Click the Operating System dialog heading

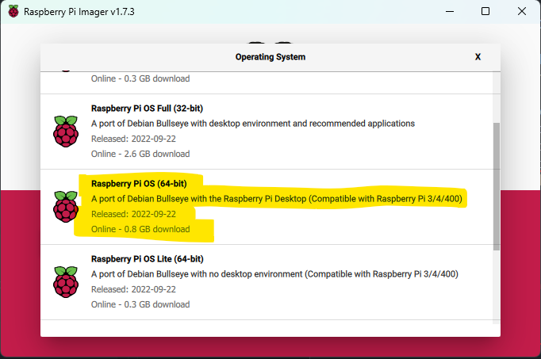tap(270, 57)
